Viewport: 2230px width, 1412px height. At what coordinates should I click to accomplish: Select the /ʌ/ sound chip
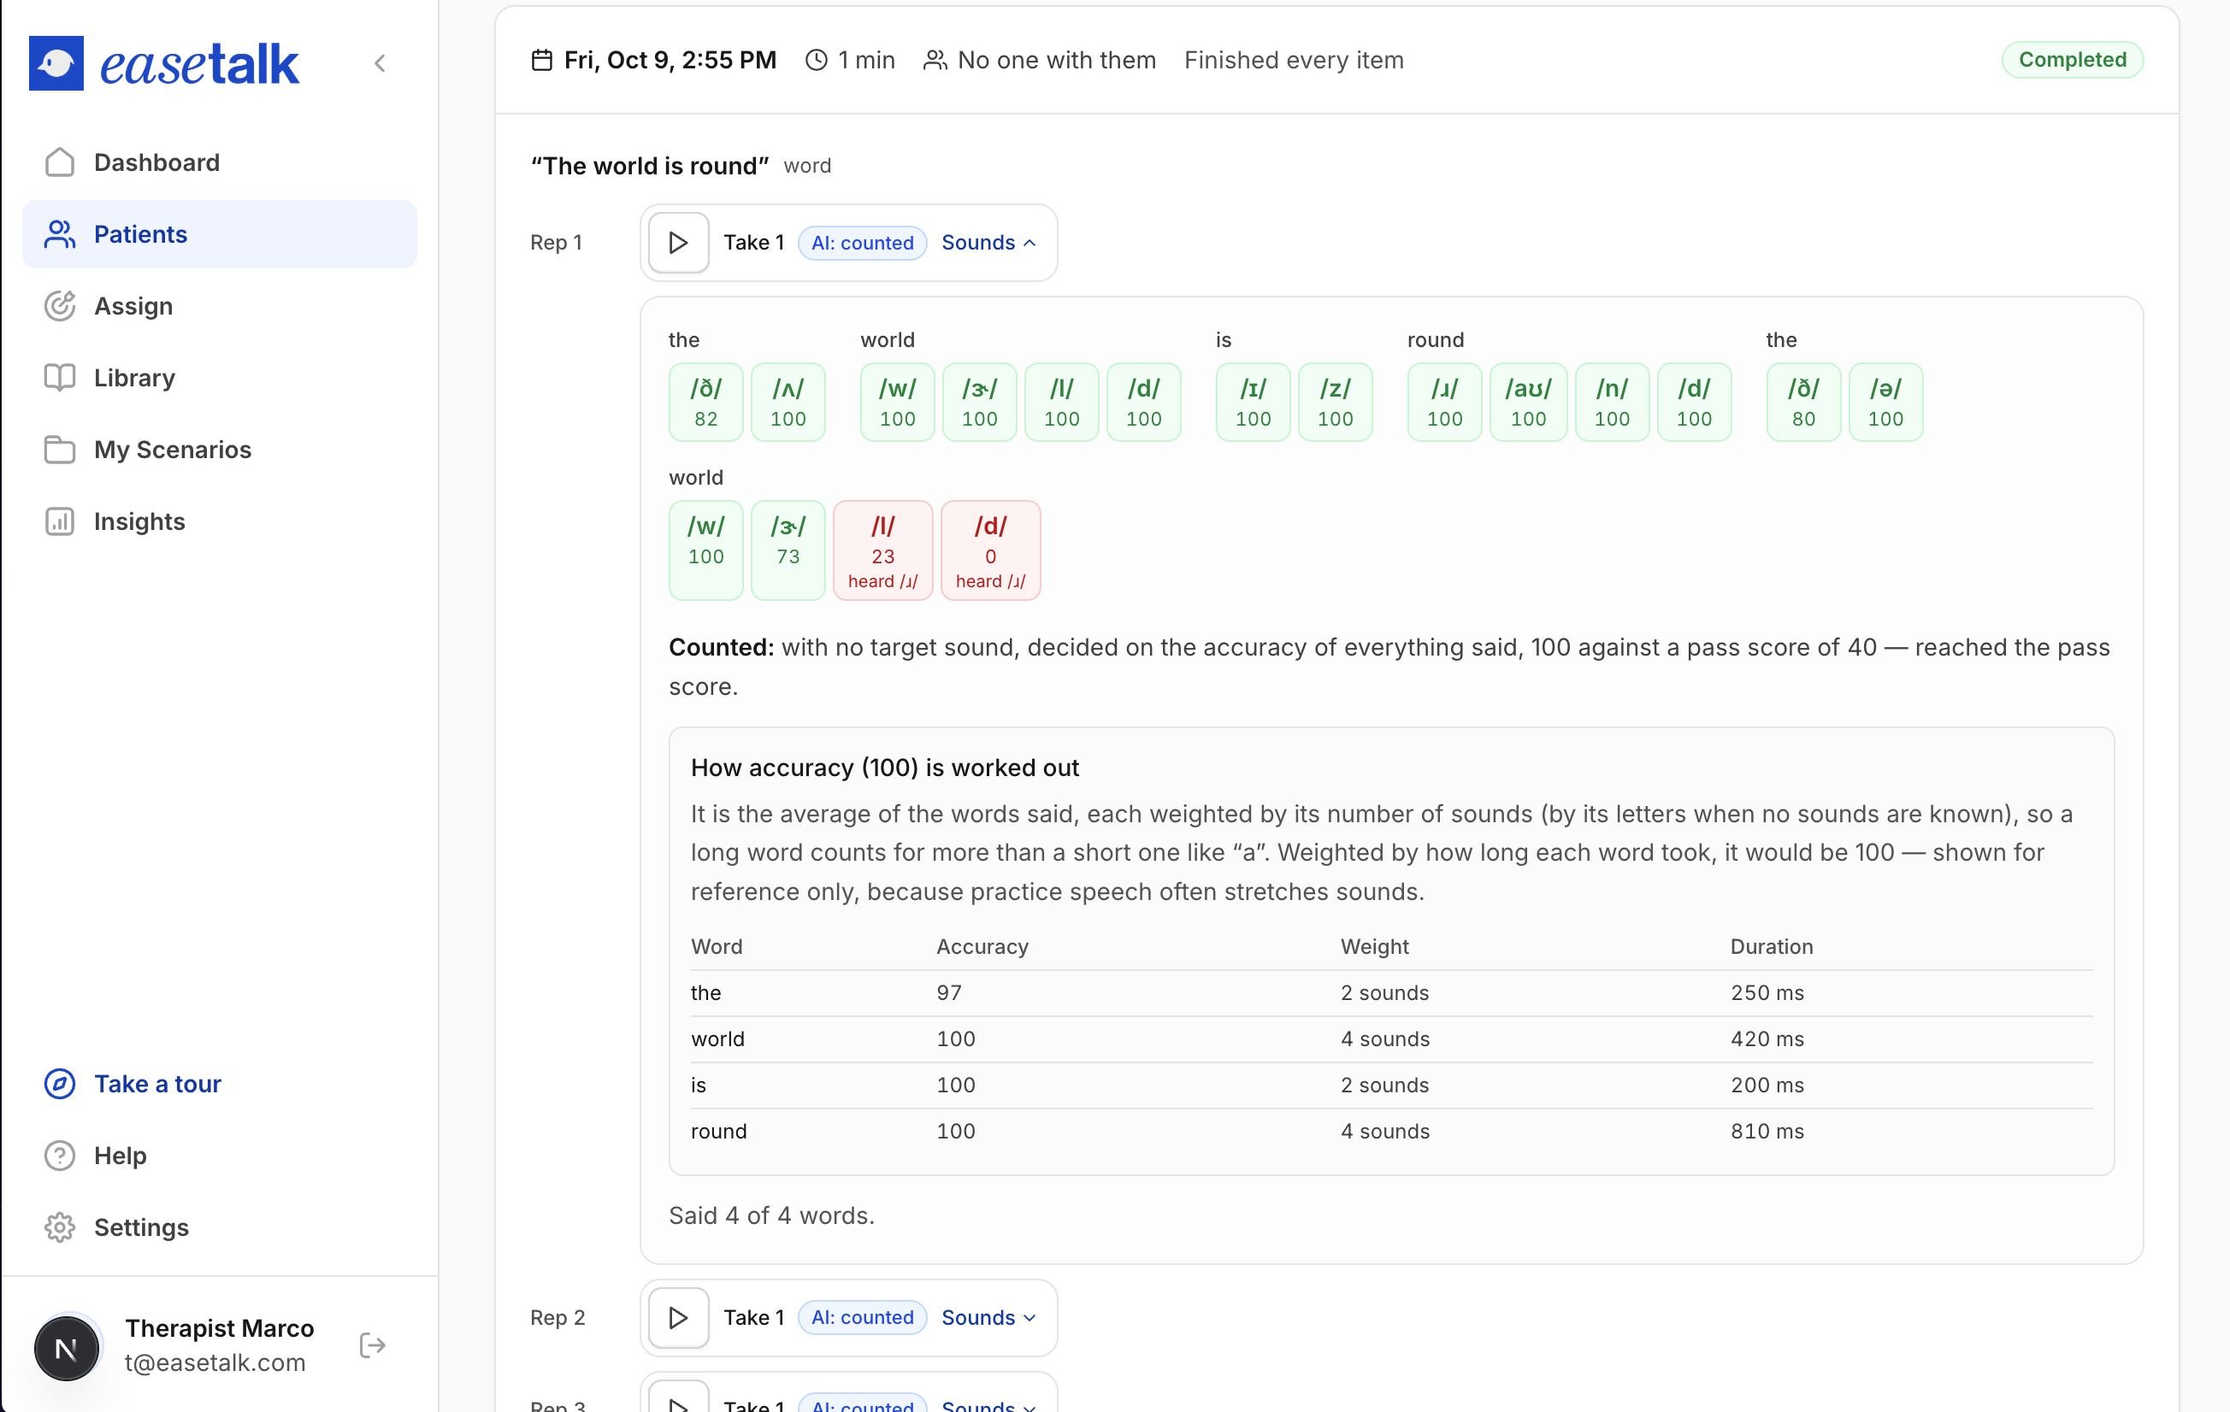pyautogui.click(x=788, y=402)
